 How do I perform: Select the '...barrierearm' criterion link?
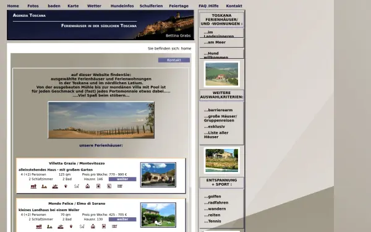(x=218, y=110)
